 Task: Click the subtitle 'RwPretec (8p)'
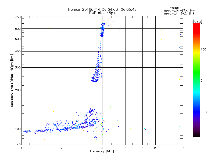coord(102,13)
